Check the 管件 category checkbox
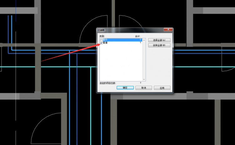 (101, 40)
